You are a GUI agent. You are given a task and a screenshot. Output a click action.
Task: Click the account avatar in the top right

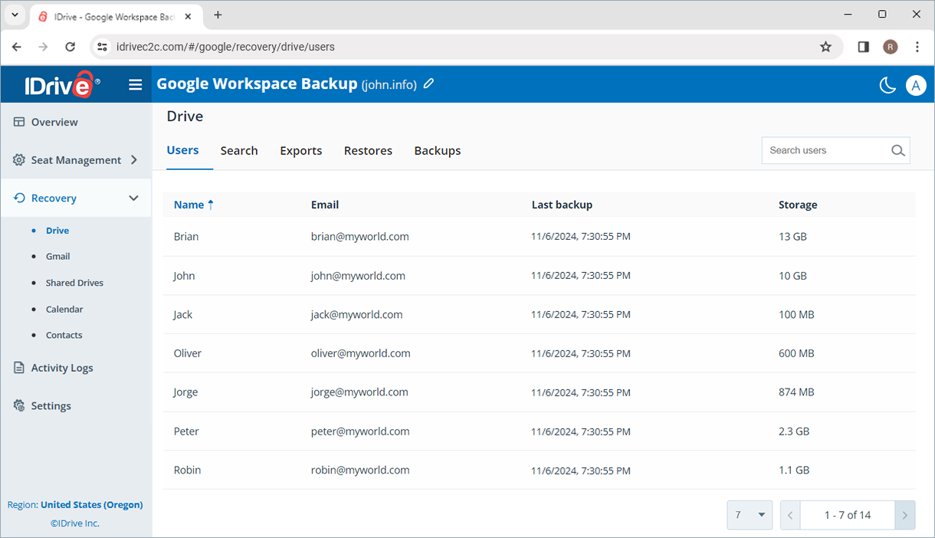916,85
